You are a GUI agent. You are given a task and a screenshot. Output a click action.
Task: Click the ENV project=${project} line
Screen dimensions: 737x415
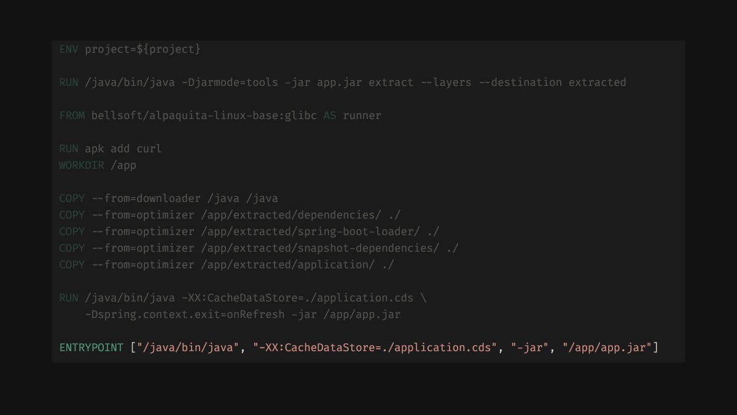coord(130,49)
